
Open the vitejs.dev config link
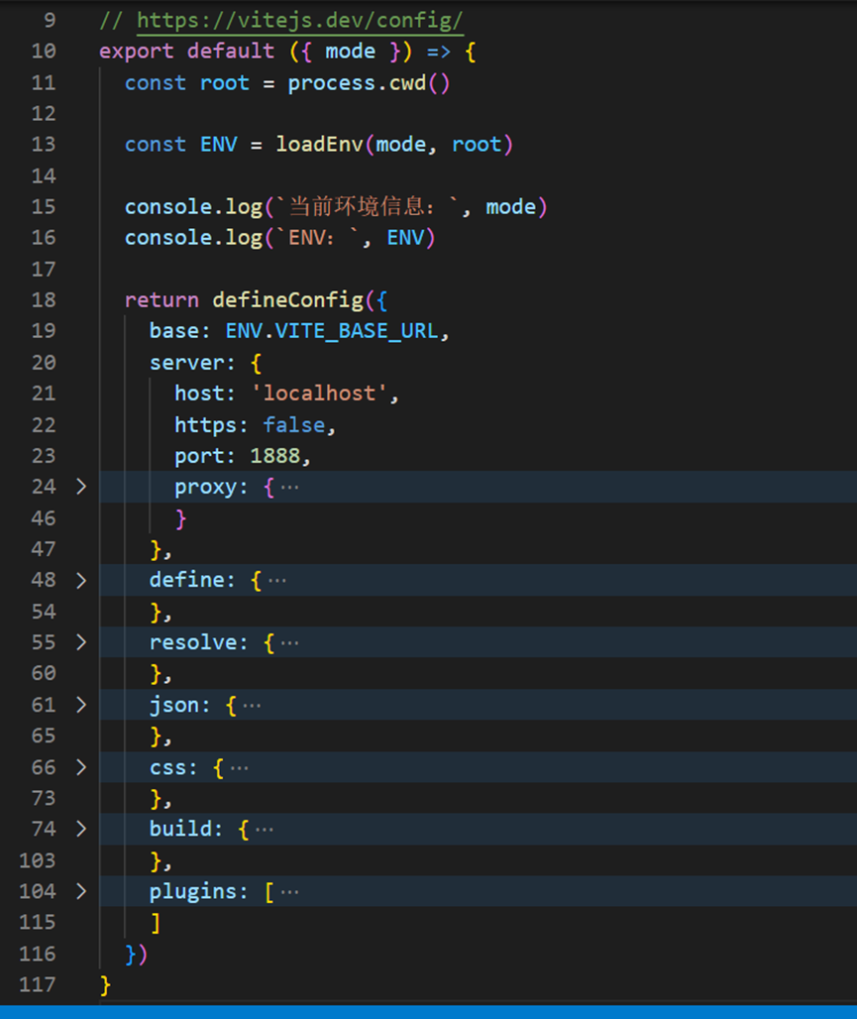click(x=299, y=21)
